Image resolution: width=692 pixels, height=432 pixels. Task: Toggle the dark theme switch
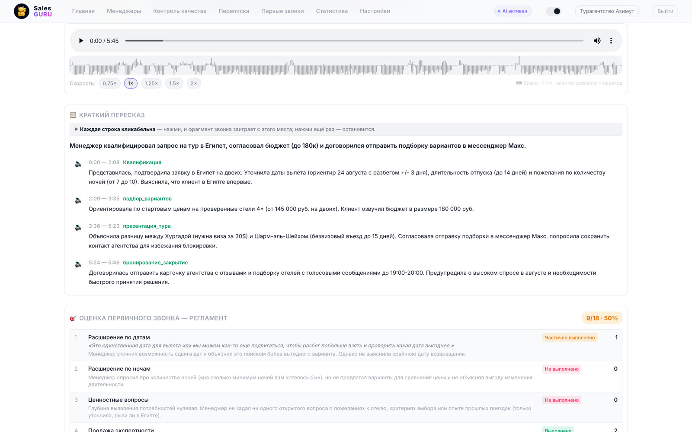(553, 11)
